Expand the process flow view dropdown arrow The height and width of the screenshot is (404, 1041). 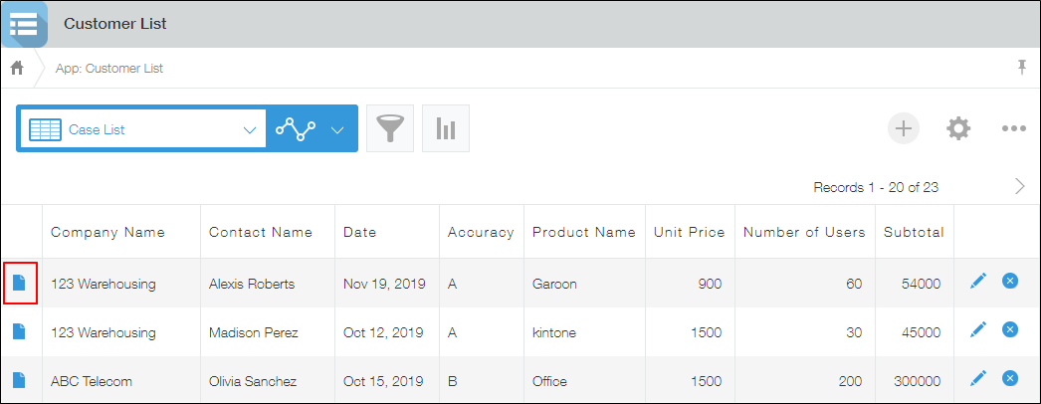[337, 129]
